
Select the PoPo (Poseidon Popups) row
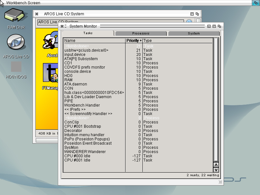[138, 139]
